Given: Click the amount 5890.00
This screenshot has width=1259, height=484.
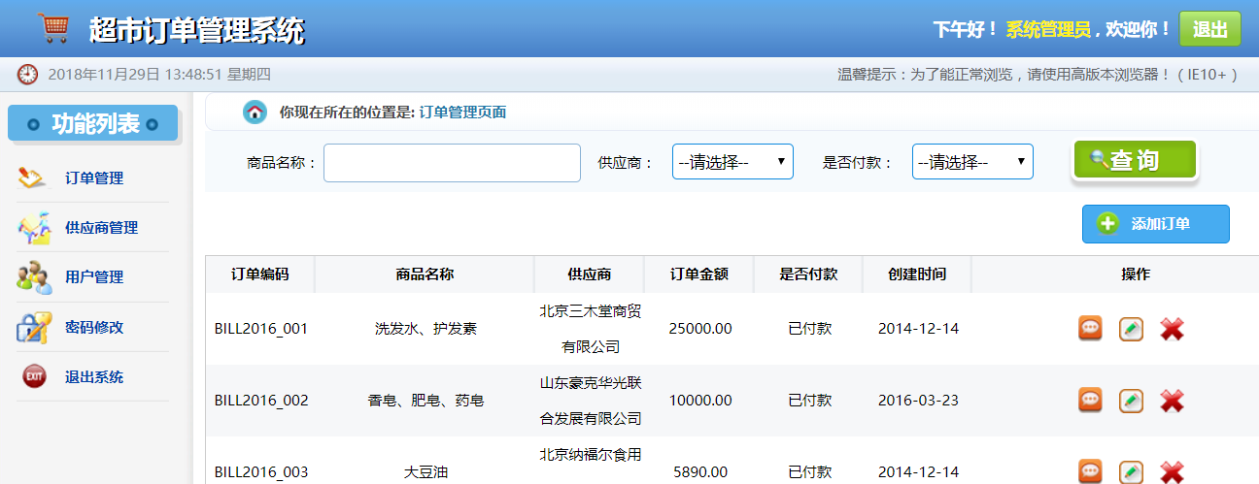Looking at the screenshot, I should 700,472.
